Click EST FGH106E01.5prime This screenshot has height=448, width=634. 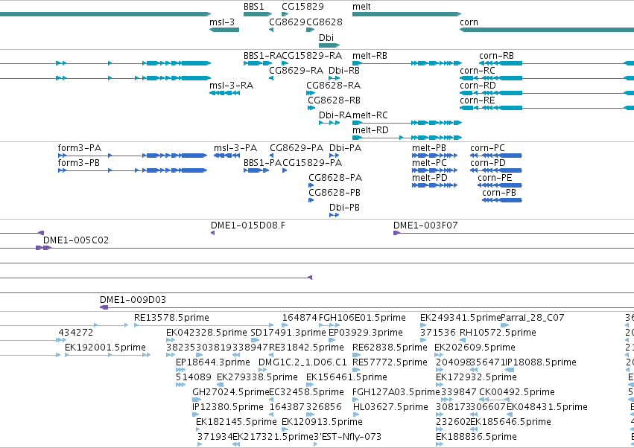point(362,318)
